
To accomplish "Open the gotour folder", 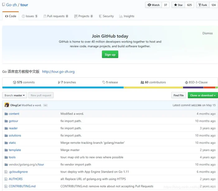I will click(x=13, y=121).
